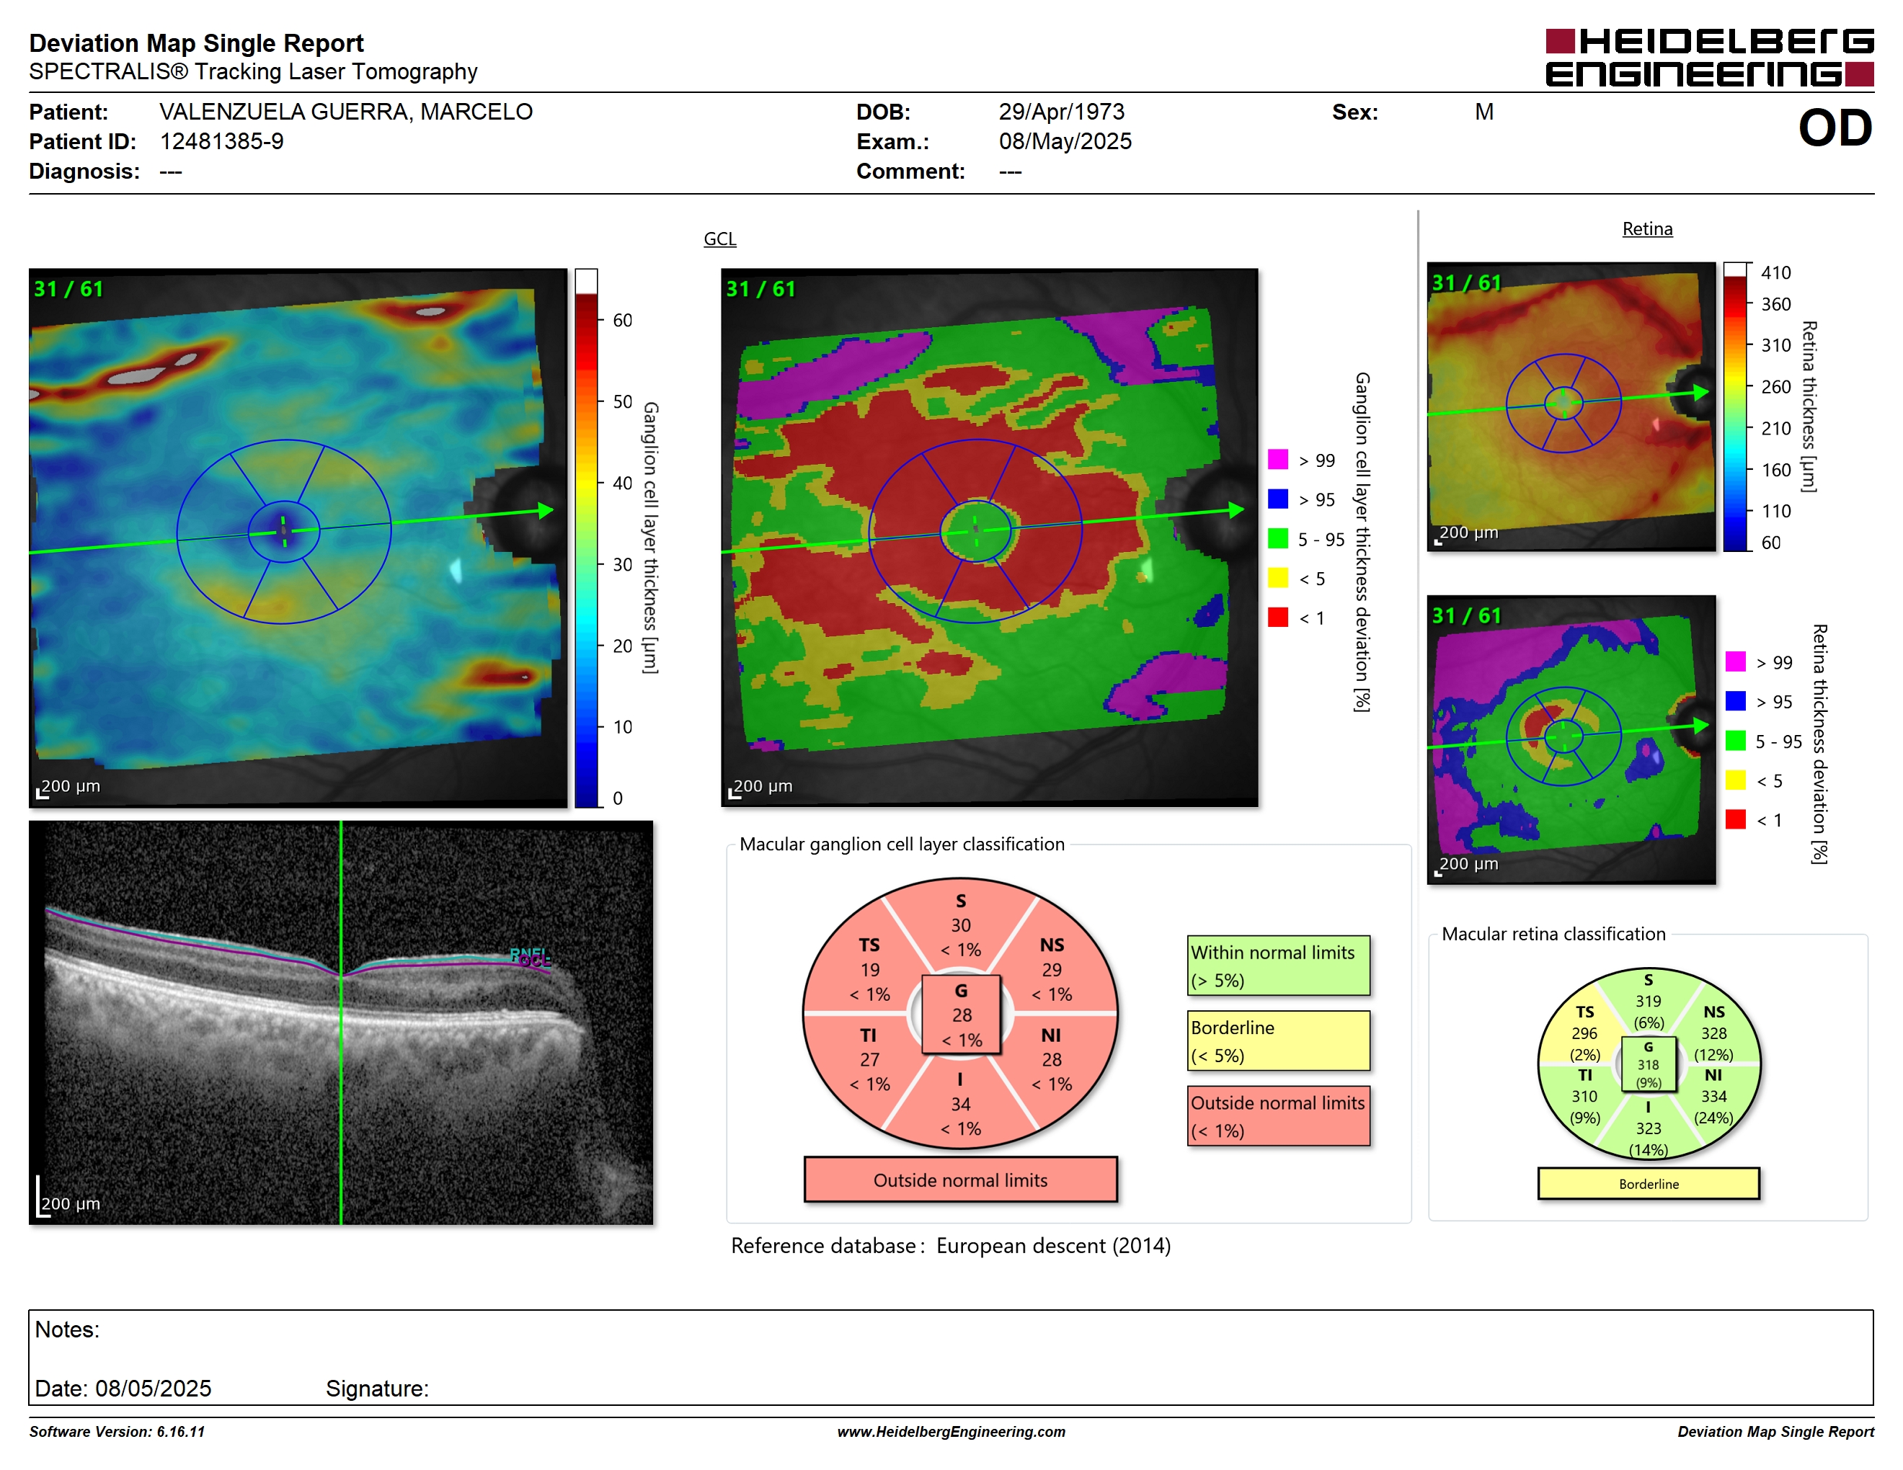Click the 31 / 61 label on GCL thickness map
Image resolution: width=1903 pixels, height=1470 pixels.
click(x=68, y=289)
